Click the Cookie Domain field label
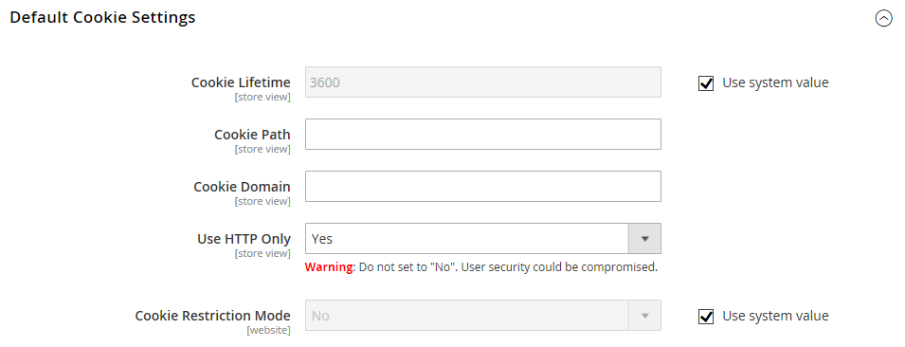905x347 pixels. pyautogui.click(x=242, y=187)
